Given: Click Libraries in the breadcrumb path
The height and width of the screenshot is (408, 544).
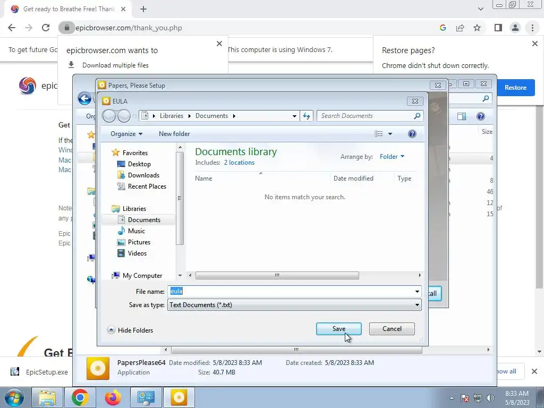Looking at the screenshot, I should (x=172, y=116).
